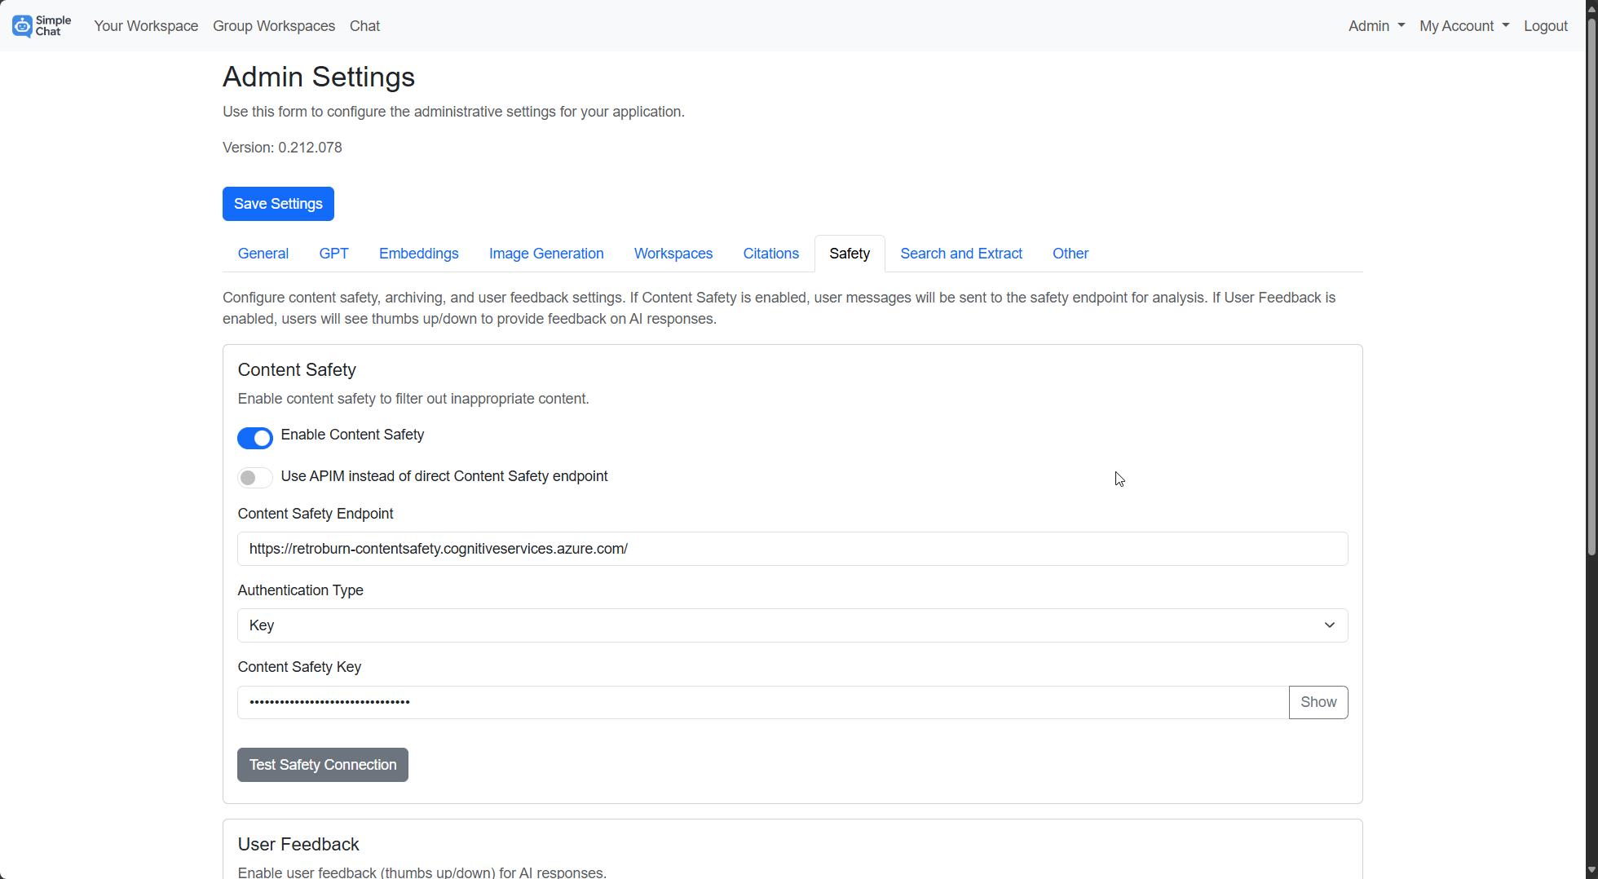Click the Save Settings button
Screen dimensions: 1598x879
point(277,203)
